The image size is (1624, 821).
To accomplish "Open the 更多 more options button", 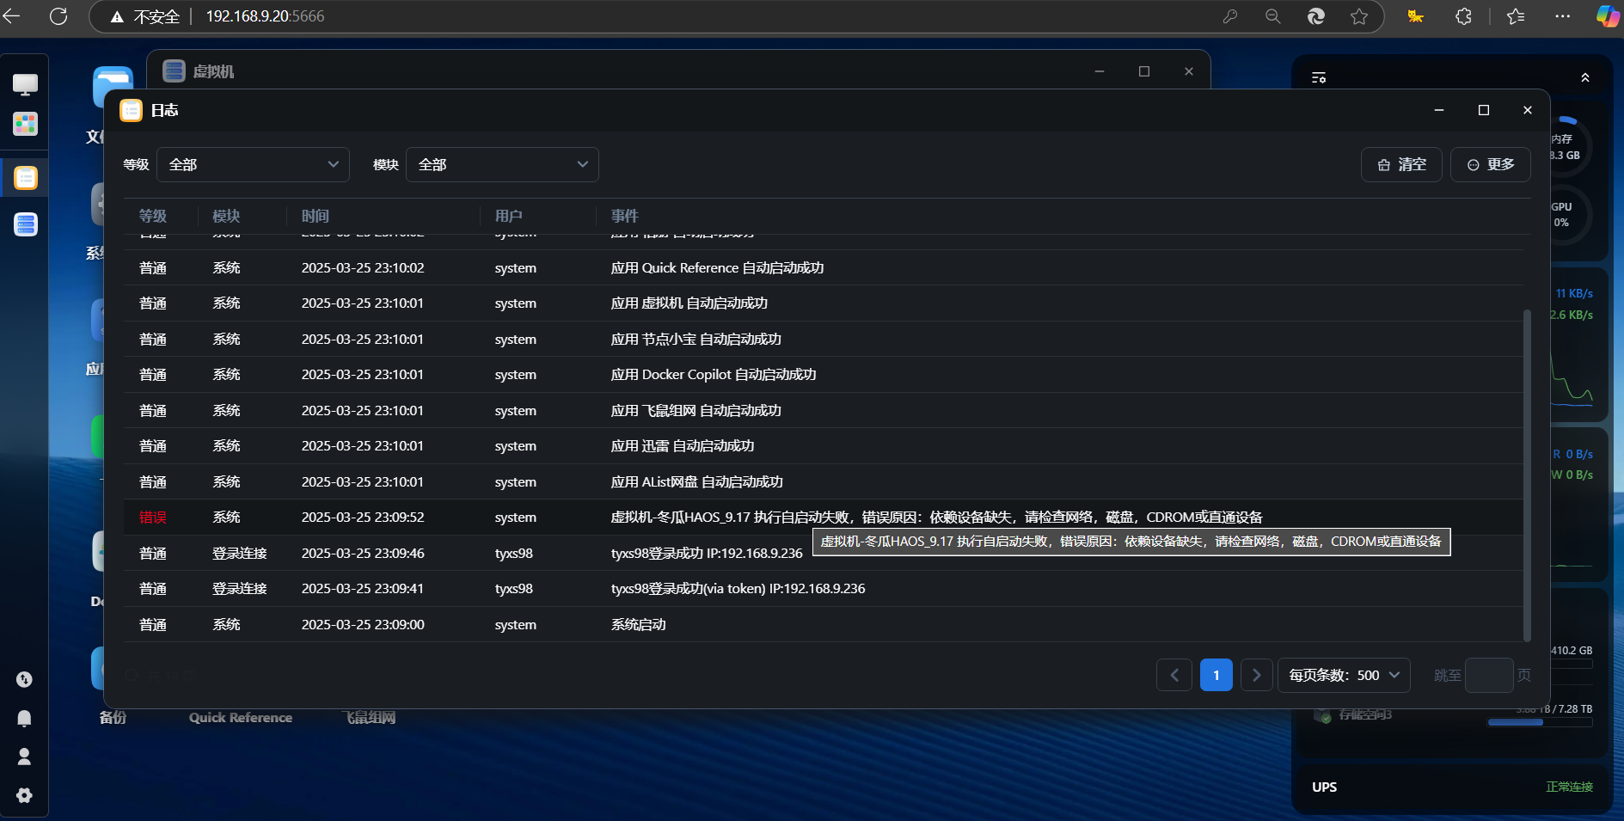I will [x=1491, y=164].
